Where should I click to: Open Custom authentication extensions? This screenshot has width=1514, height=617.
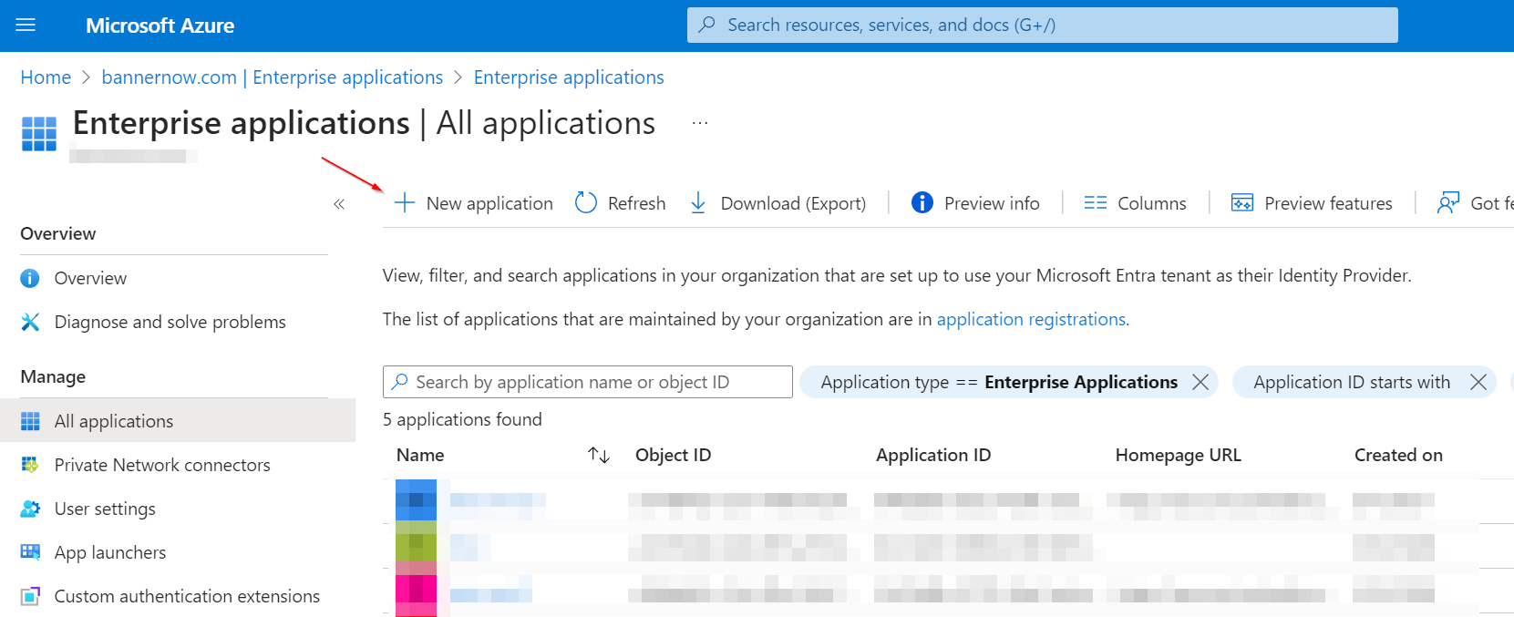point(187,596)
